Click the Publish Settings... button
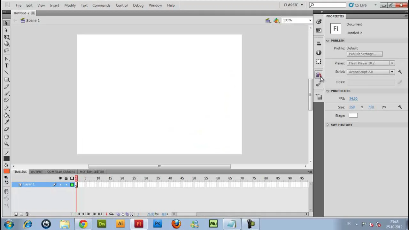The image size is (409, 230). pyautogui.click(x=365, y=54)
